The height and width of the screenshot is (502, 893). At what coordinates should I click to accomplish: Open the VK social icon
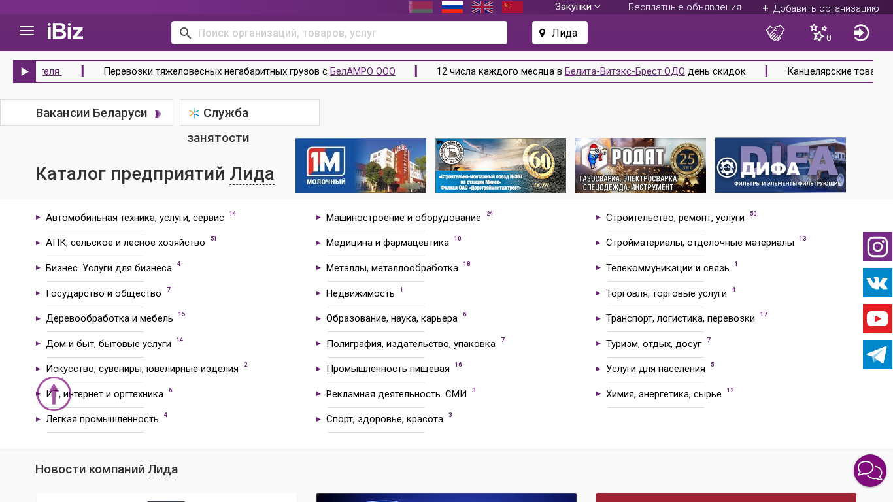pos(877,283)
